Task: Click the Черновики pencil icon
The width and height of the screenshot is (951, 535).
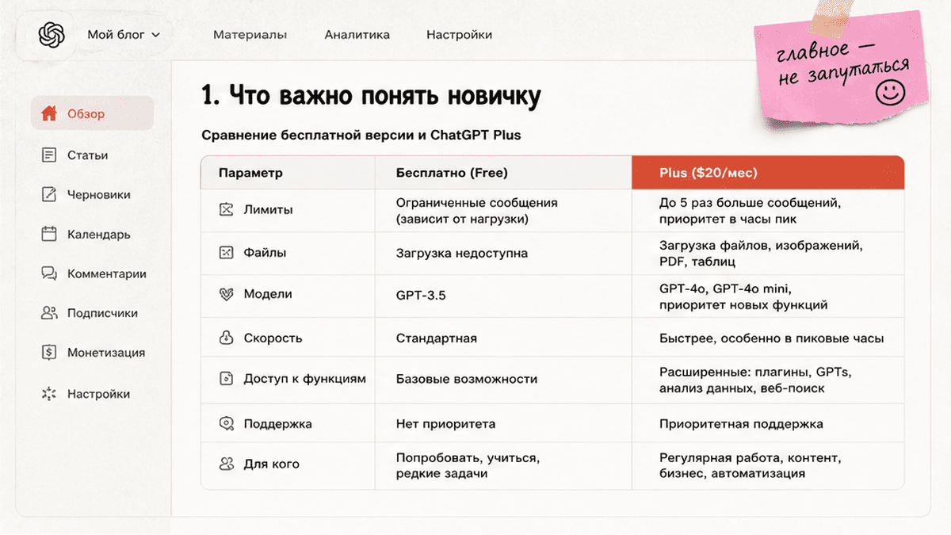Action: pyautogui.click(x=49, y=194)
